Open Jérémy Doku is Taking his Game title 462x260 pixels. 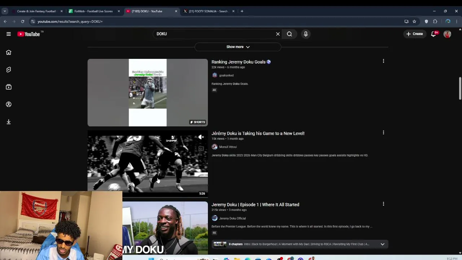(x=258, y=133)
